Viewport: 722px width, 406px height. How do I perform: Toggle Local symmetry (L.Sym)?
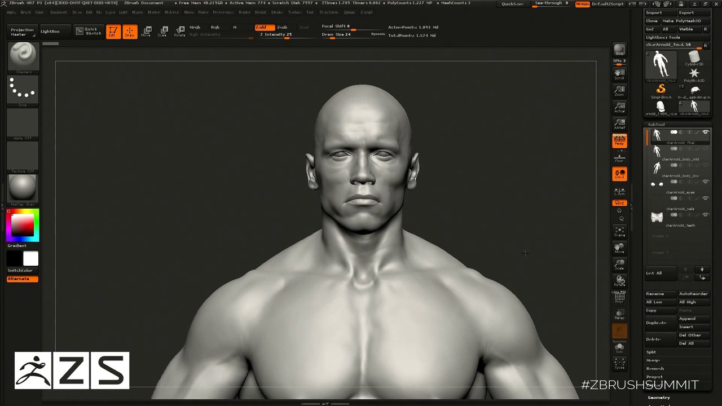619,192
